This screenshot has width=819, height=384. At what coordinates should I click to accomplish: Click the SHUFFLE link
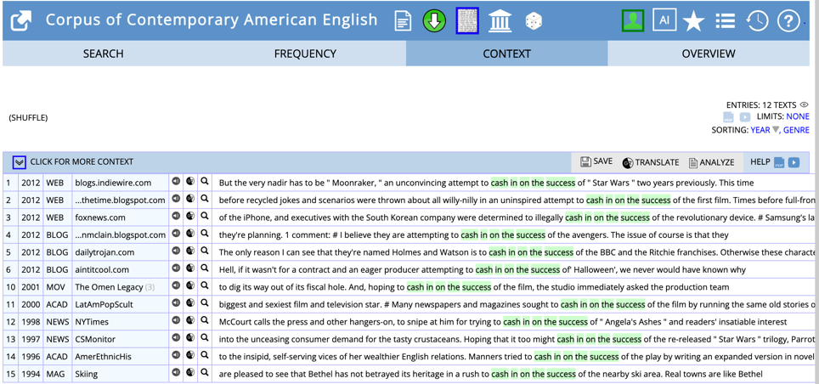[x=28, y=118]
